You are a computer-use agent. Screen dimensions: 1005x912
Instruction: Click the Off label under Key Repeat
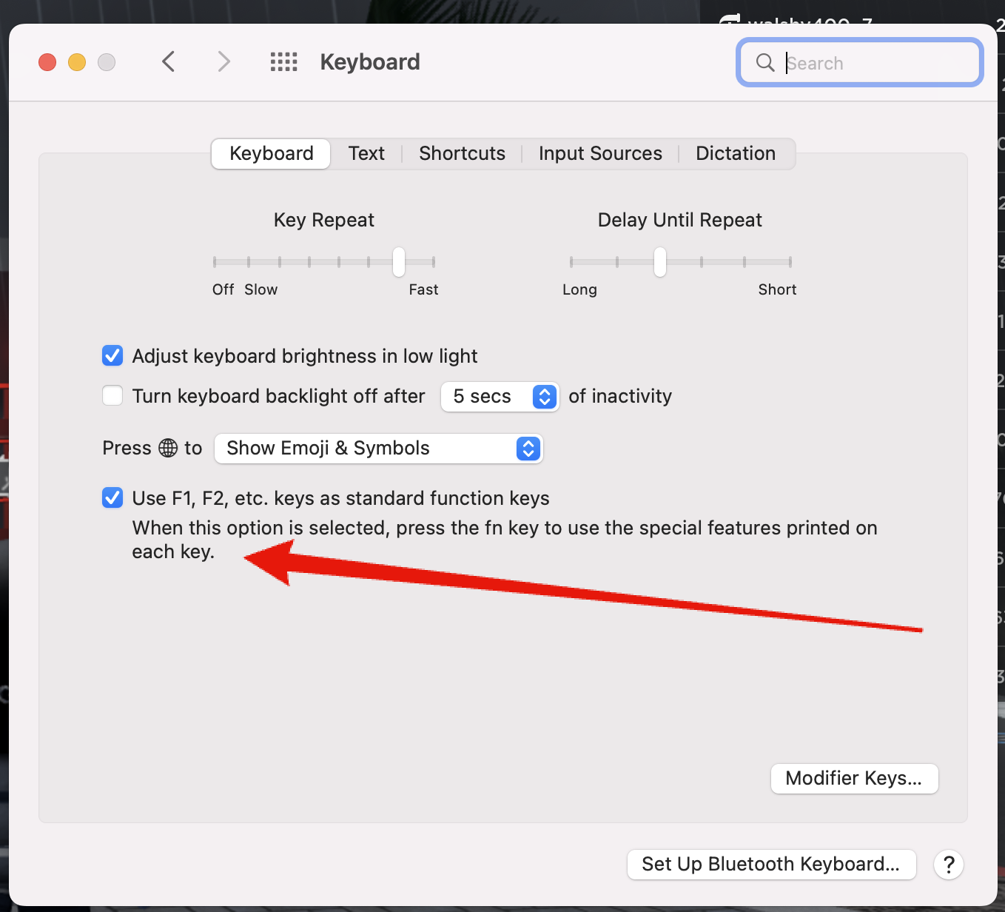click(x=223, y=289)
